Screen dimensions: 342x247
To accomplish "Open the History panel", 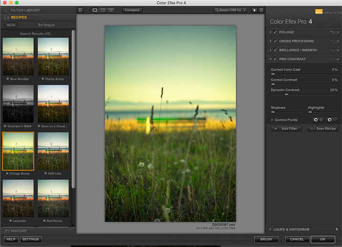I will (19, 231).
